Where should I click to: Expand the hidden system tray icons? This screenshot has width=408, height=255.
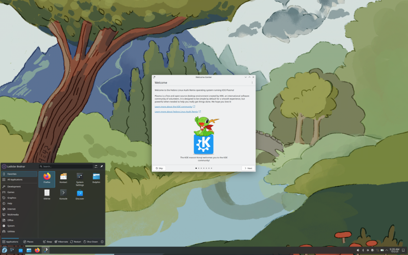(386, 250)
